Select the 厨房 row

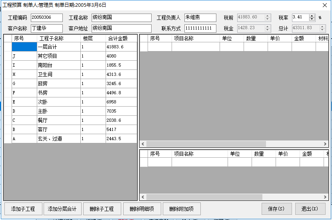[70, 83]
